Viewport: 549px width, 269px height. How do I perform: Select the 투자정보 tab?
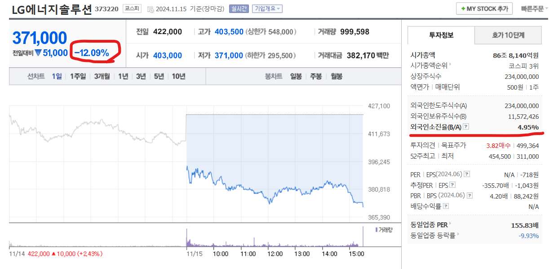point(441,35)
